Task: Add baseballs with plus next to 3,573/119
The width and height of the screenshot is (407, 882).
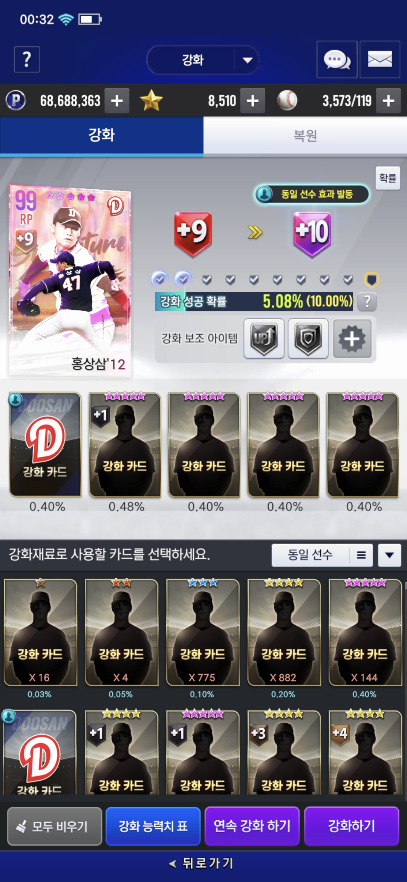Action: (x=389, y=101)
